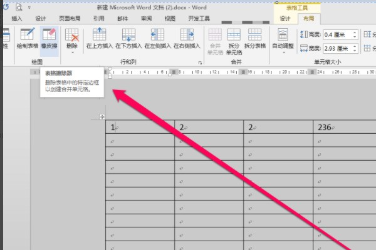Open the Mailings (邮件) tab
The image size is (376, 250).
point(123,19)
